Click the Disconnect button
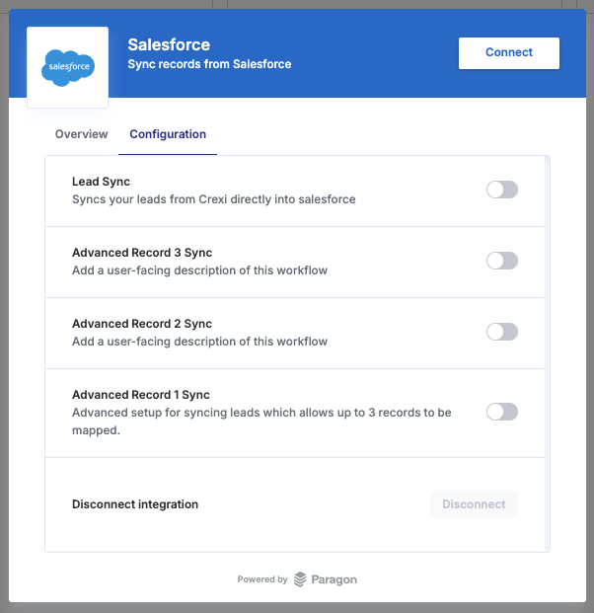The image size is (594, 613). coord(474,504)
